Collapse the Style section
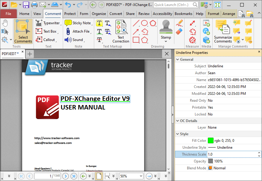Viewport: 262px width, 181px height. pos(177,134)
